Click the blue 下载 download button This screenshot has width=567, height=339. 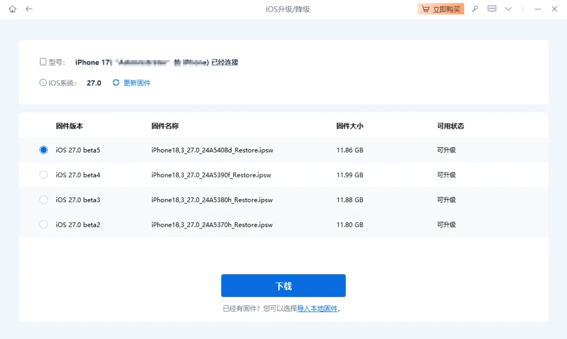tap(283, 286)
